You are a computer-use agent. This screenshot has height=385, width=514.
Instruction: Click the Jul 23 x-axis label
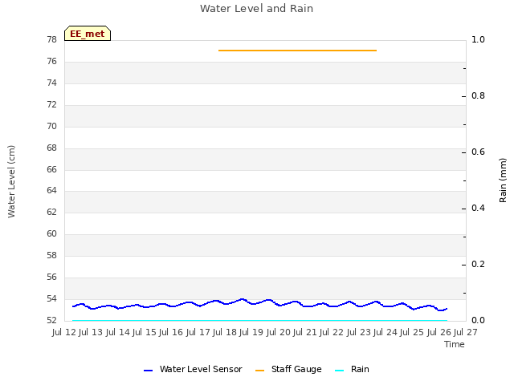click(x=358, y=332)
